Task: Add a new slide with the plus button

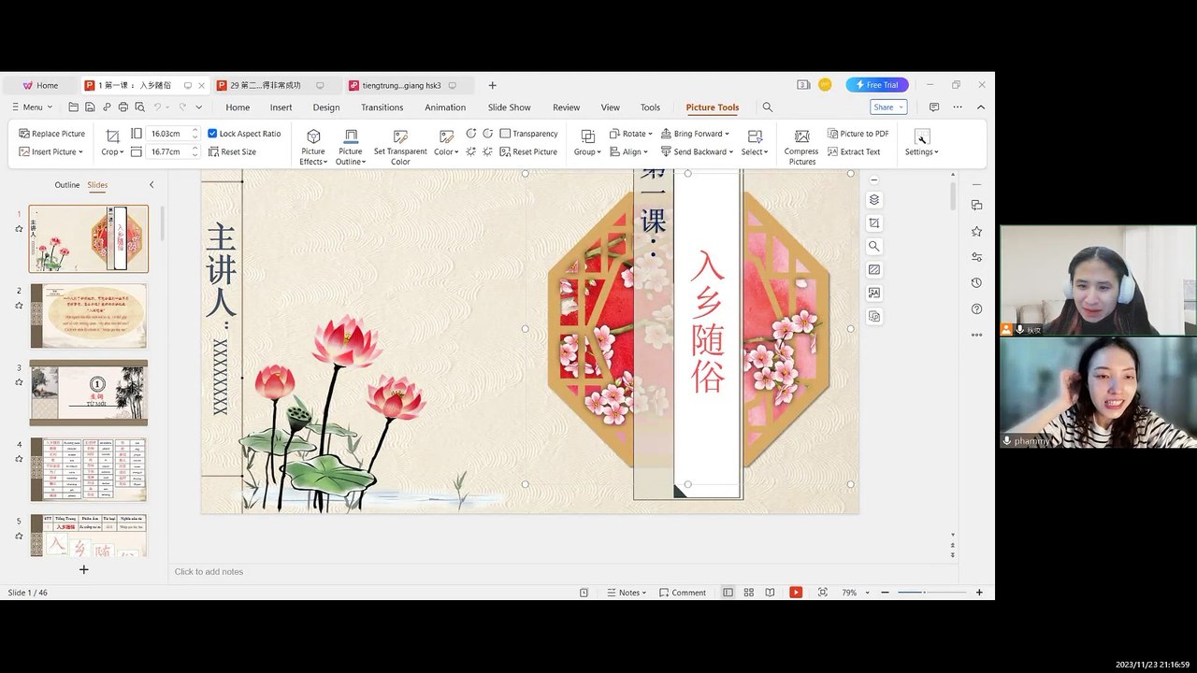Action: [x=83, y=569]
